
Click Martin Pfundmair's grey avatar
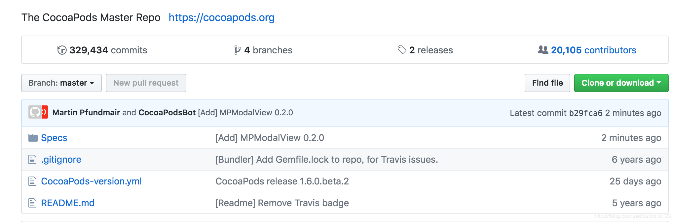pyautogui.click(x=35, y=112)
